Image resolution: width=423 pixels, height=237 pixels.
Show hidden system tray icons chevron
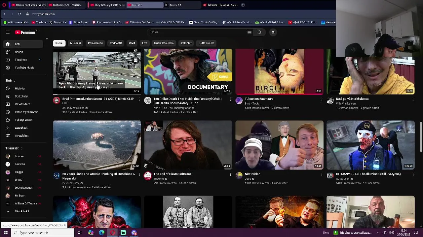click(x=378, y=233)
